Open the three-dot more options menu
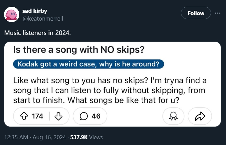Image resolution: width=226 pixels, height=145 pixels. coord(217,13)
